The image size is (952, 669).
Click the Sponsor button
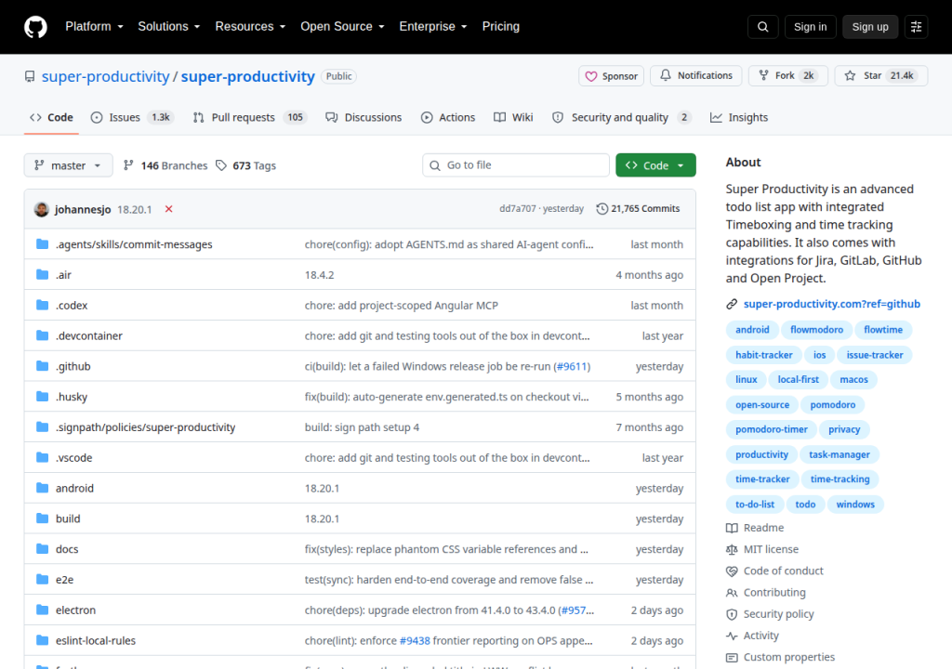point(611,76)
